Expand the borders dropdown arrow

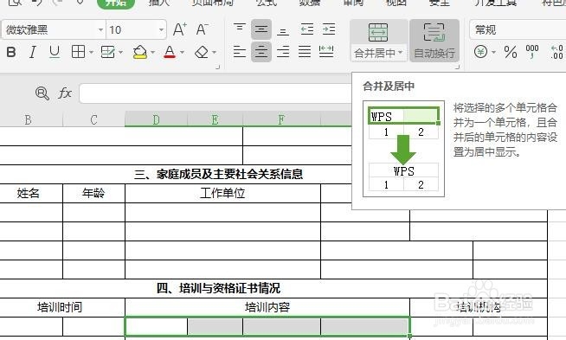(92, 53)
